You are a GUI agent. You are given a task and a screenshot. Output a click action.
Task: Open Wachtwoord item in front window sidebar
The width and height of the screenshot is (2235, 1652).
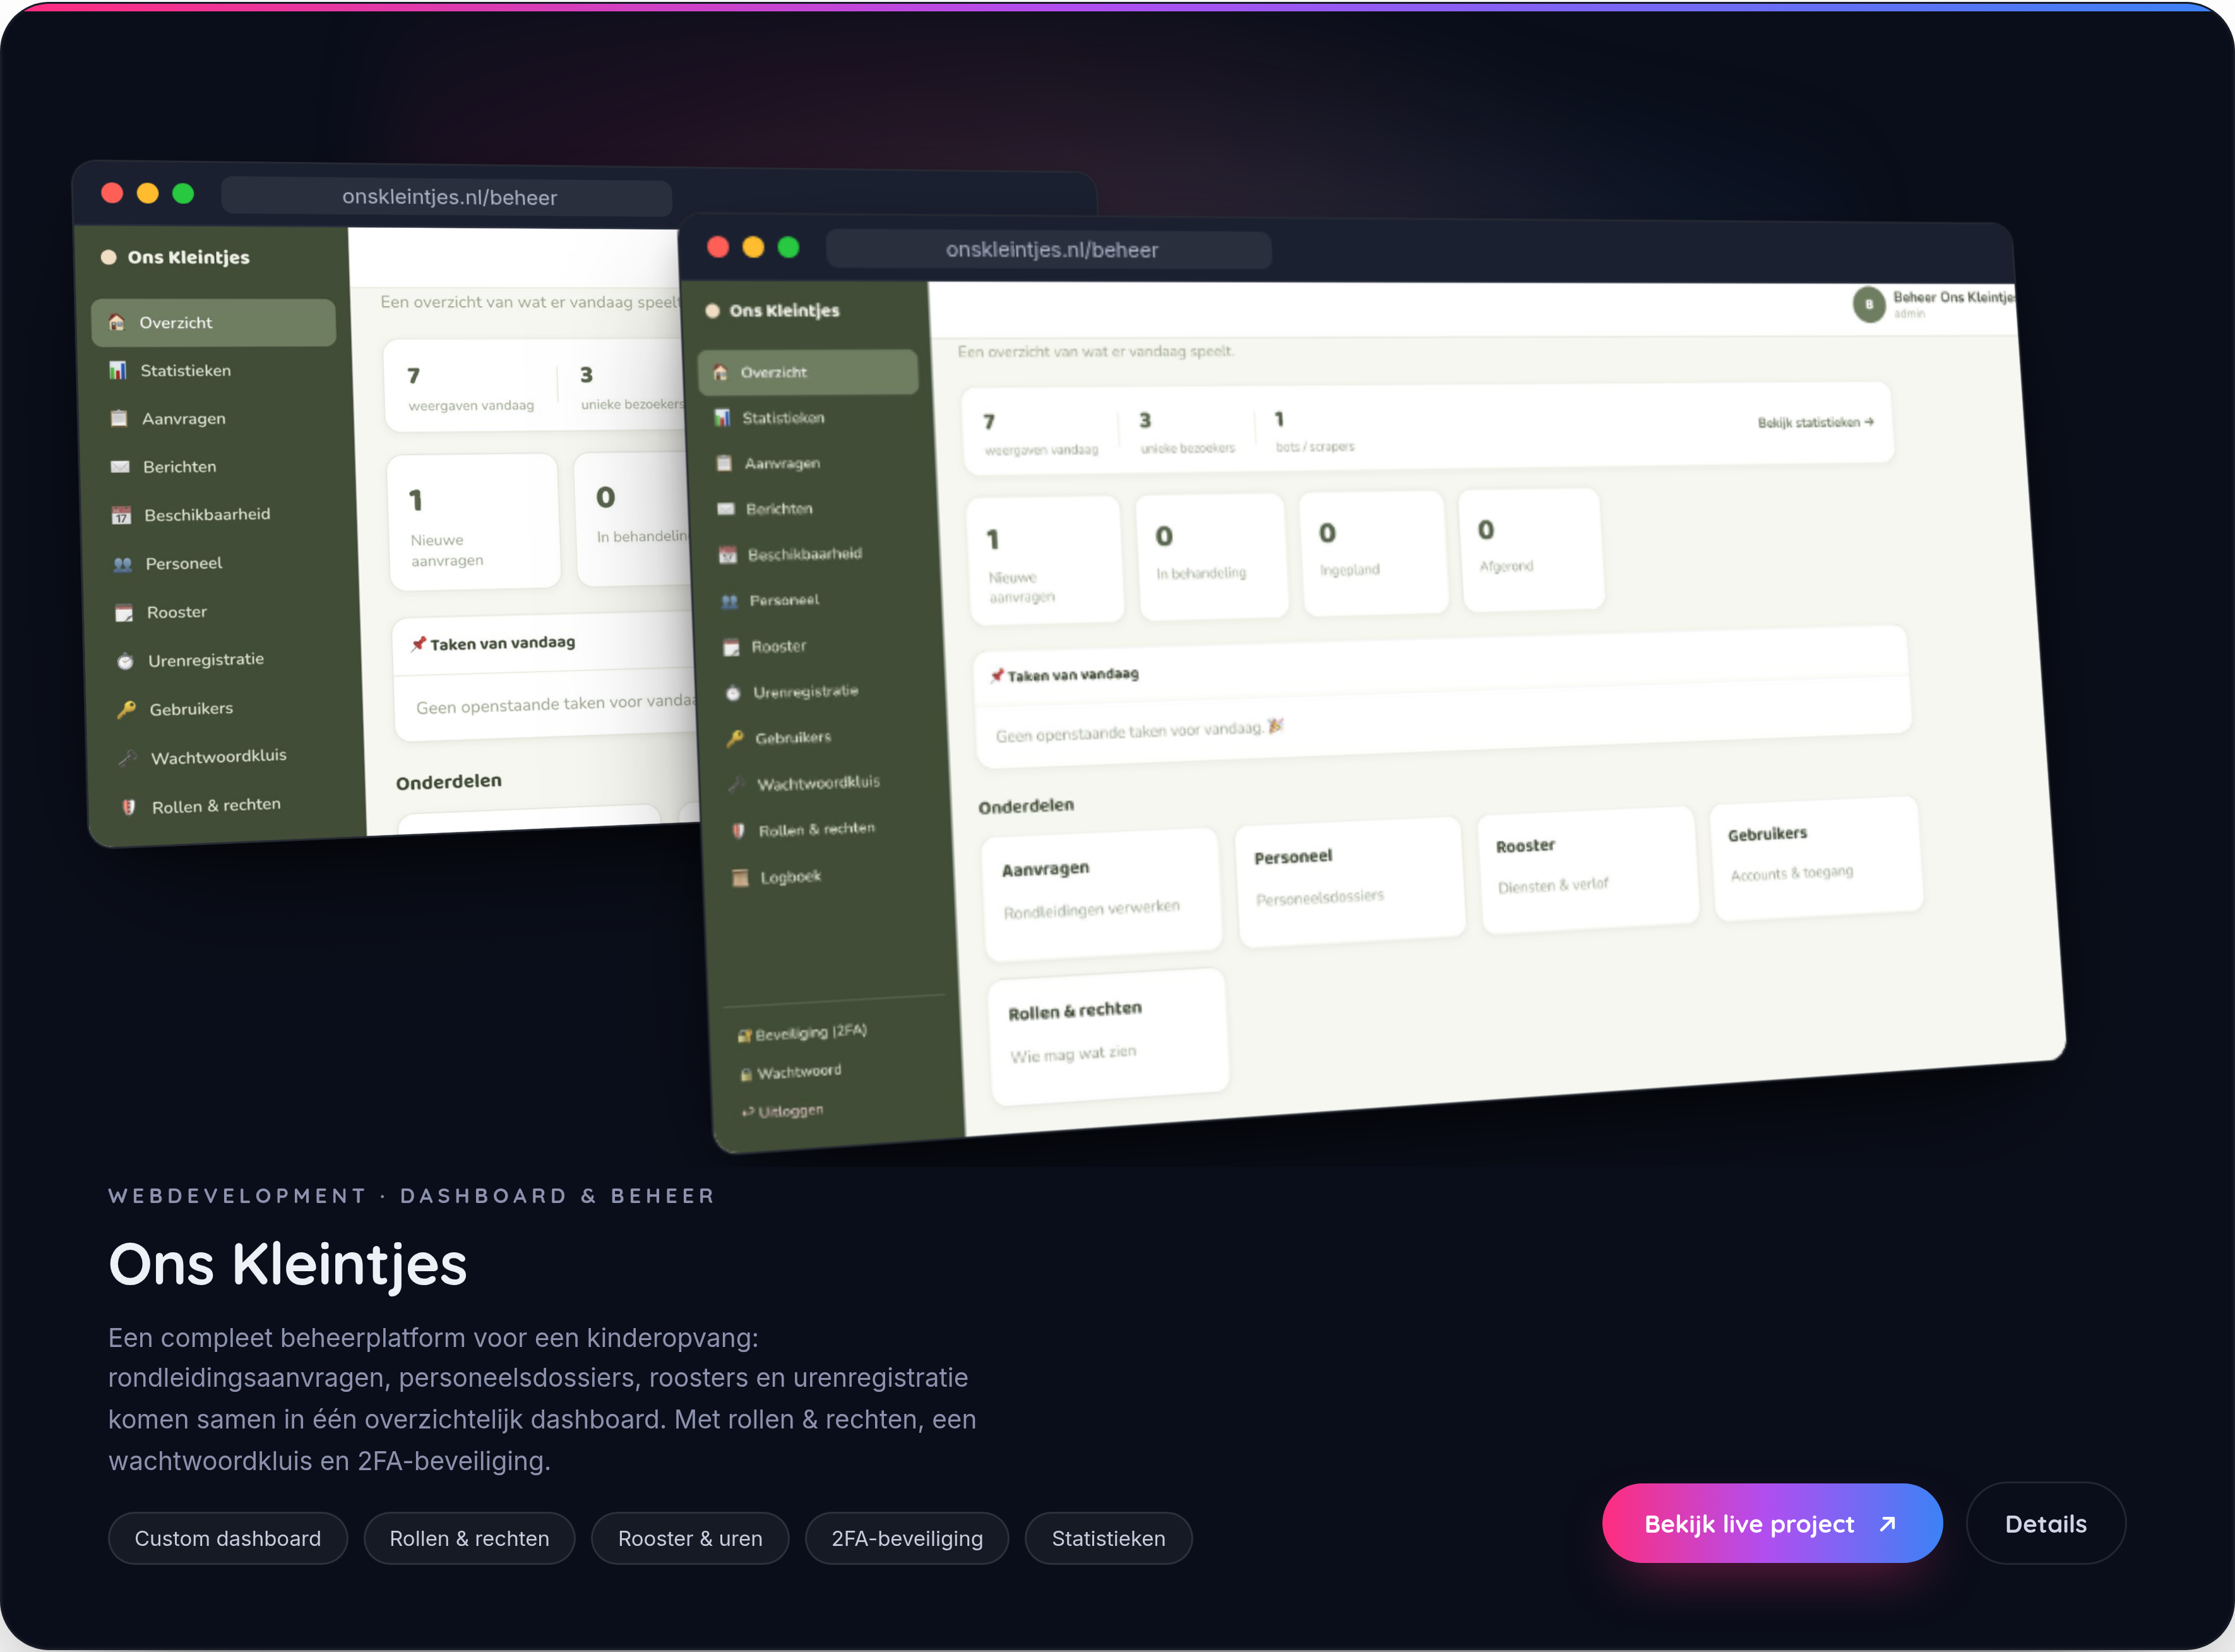click(x=790, y=1072)
